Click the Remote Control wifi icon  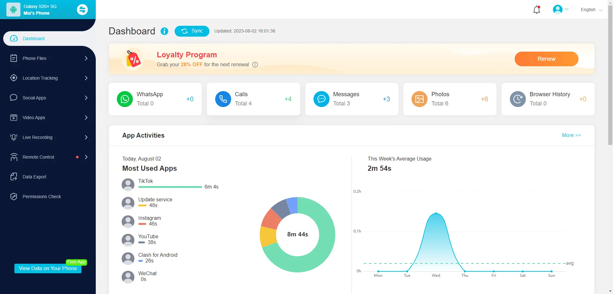[14, 157]
